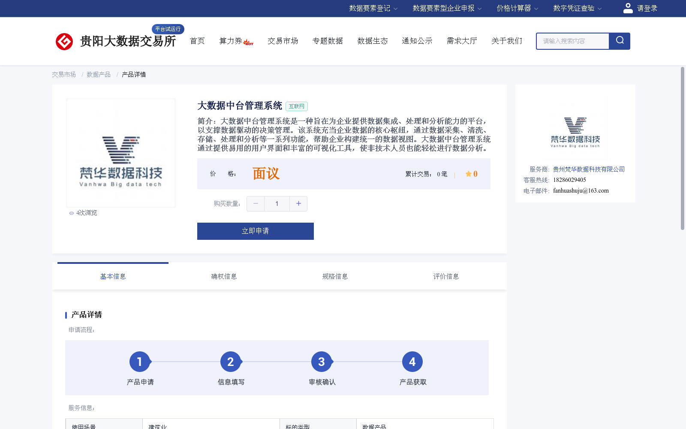This screenshot has height=429, width=686.
Task: Open provider link 贵州梵华数据科技有限公司
Action: [x=589, y=169]
